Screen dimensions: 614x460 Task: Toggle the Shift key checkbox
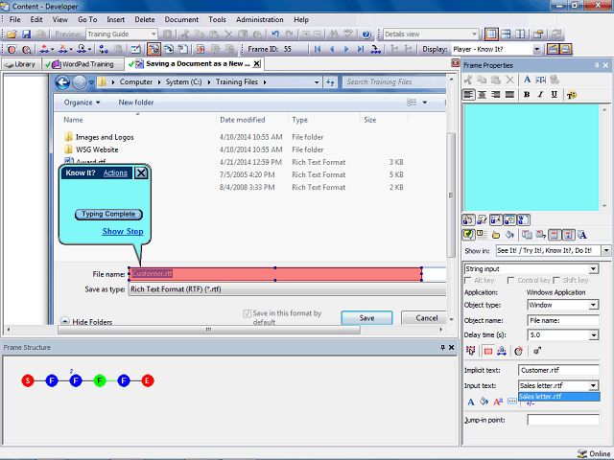pyautogui.click(x=556, y=281)
